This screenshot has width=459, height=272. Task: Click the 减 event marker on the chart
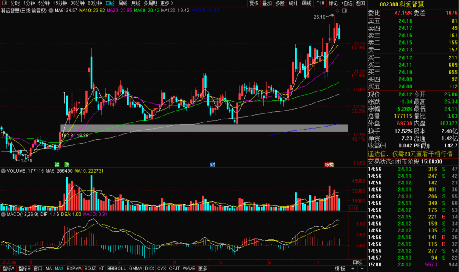[x=57, y=164]
